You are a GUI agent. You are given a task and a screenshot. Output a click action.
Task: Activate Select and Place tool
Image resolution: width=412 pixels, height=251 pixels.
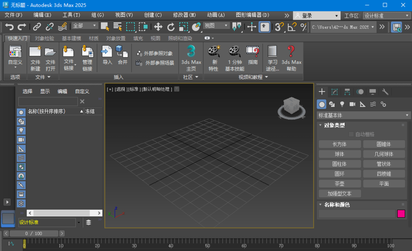(x=196, y=27)
